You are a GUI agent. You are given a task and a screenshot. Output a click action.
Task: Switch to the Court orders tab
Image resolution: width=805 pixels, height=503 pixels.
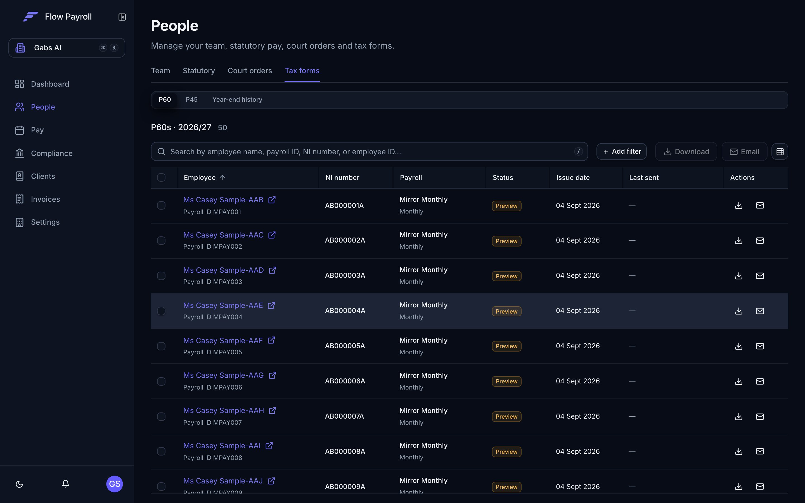(250, 70)
